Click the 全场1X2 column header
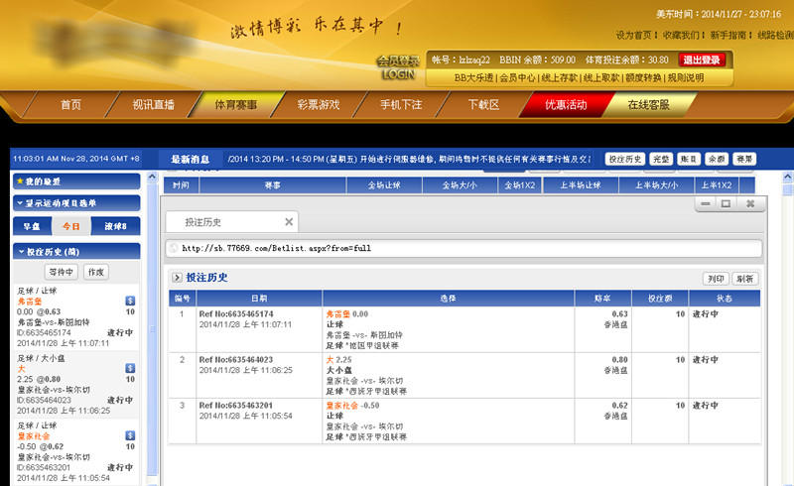Viewport: 794px width, 486px height. [520, 185]
